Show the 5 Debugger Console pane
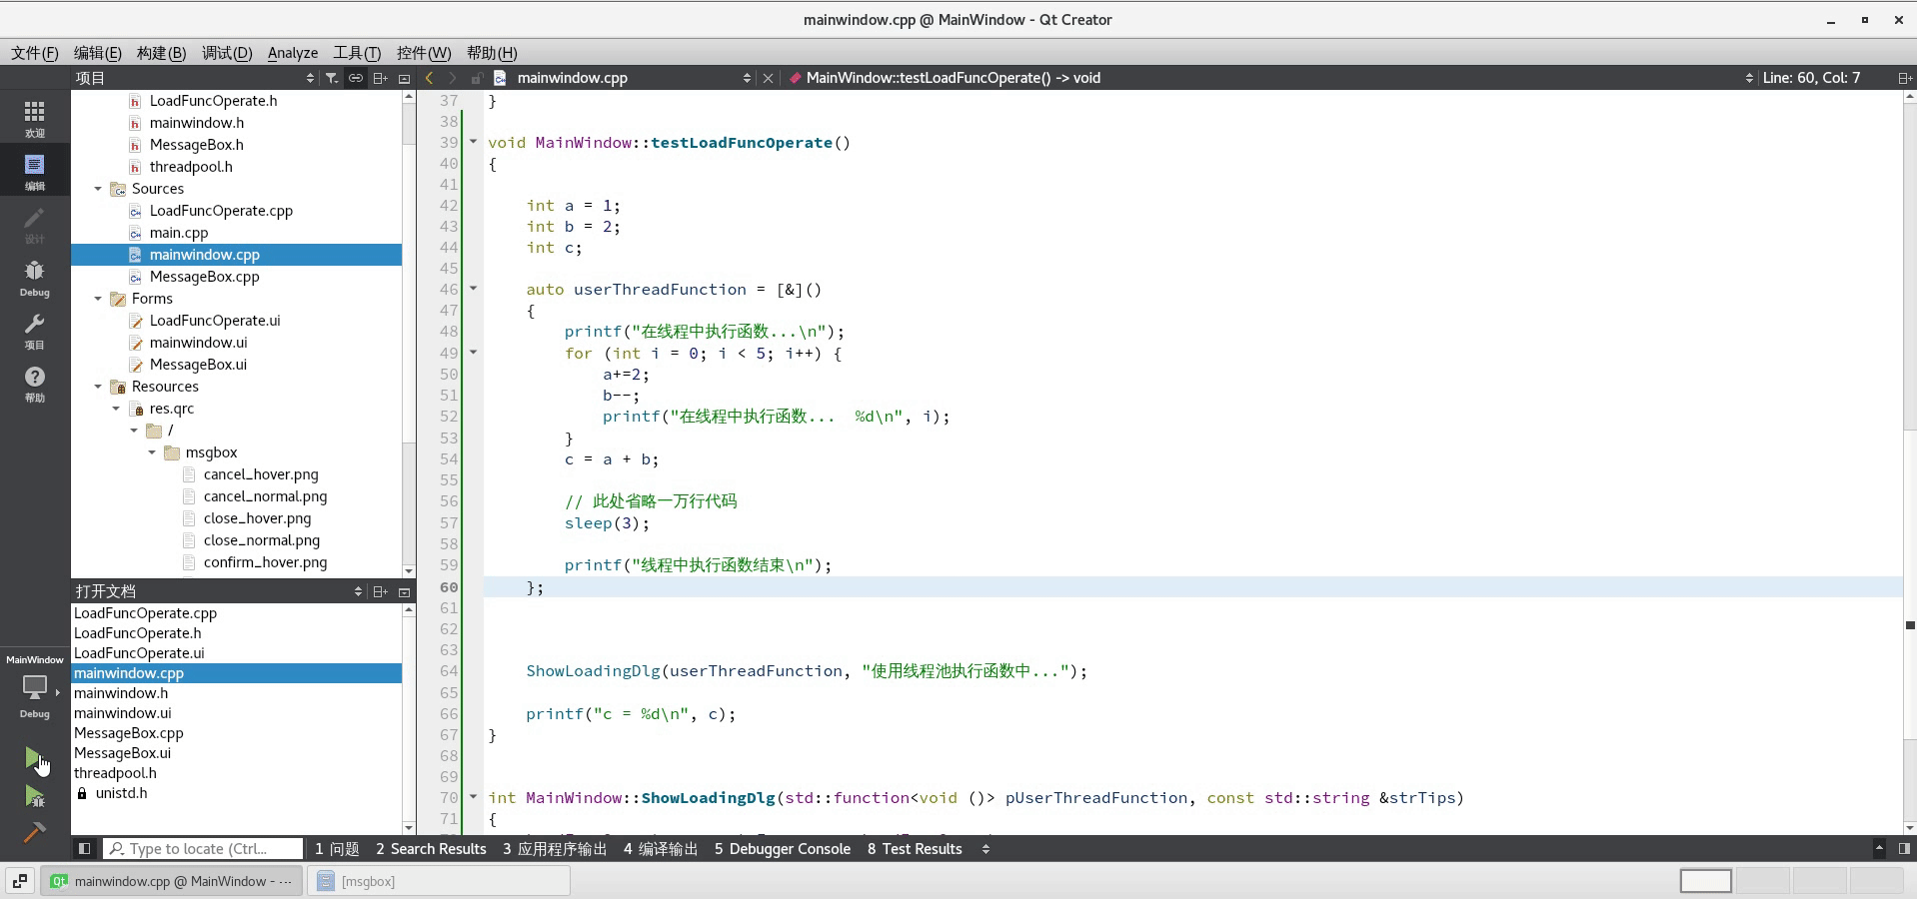Image resolution: width=1917 pixels, height=899 pixels. coord(783,849)
